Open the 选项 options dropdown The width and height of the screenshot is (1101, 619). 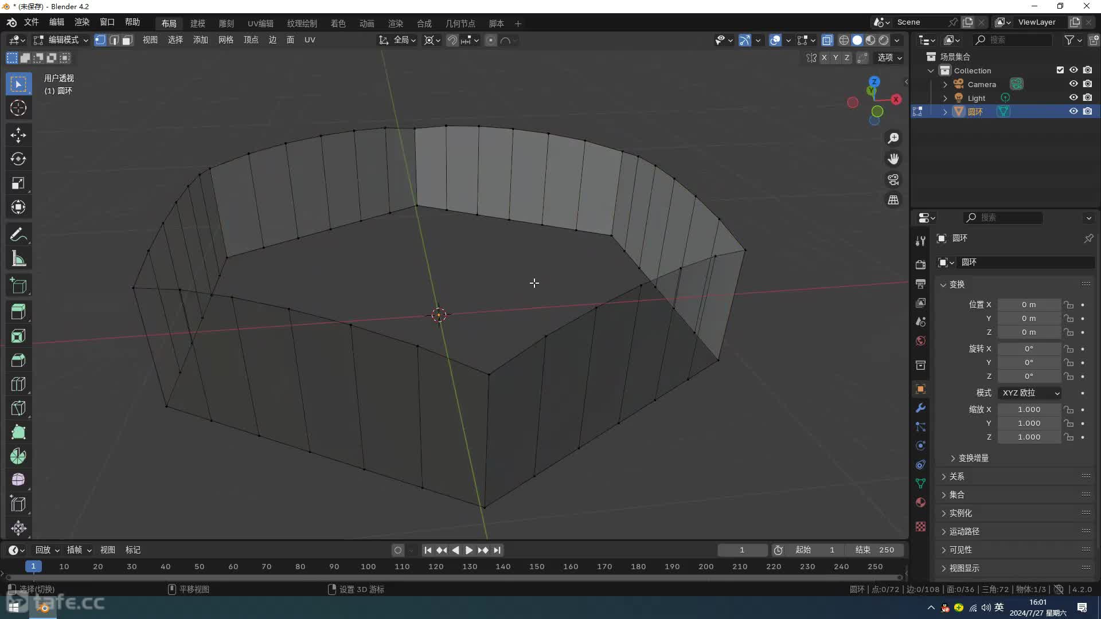pyautogui.click(x=889, y=57)
